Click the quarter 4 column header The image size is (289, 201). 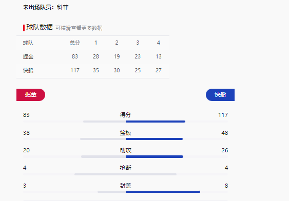point(159,43)
